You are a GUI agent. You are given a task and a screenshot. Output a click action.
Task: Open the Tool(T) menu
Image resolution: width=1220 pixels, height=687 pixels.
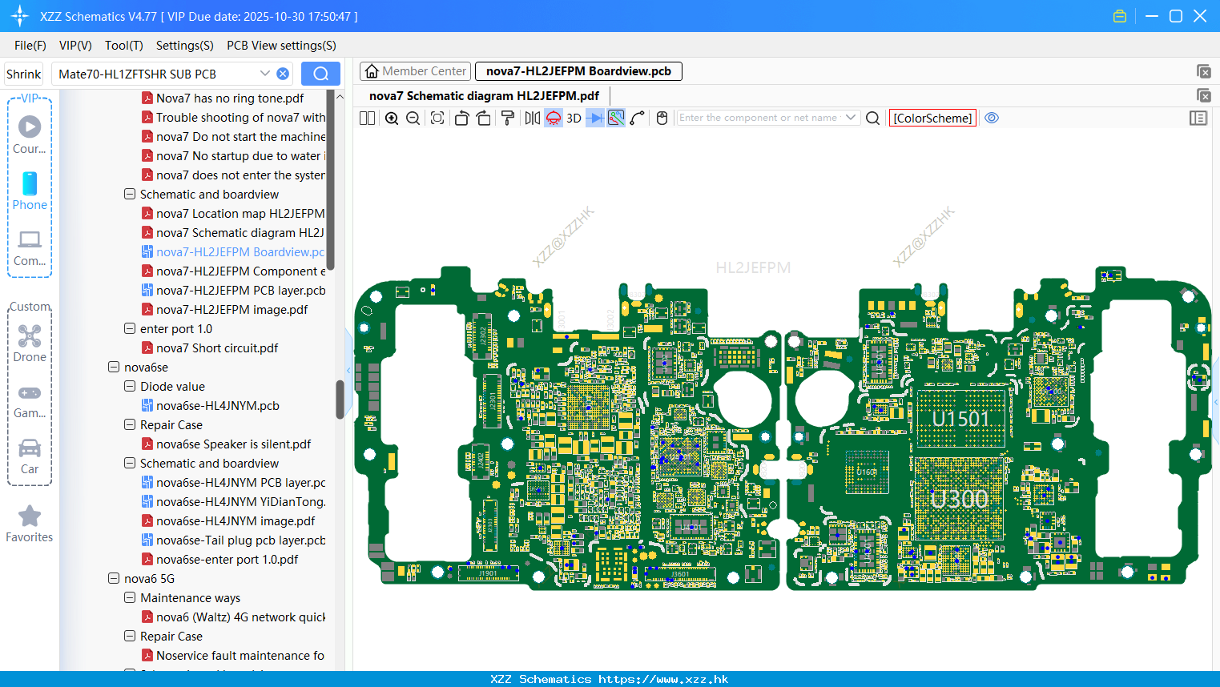click(124, 46)
